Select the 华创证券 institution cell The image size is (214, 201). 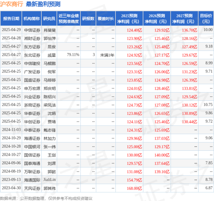pyautogui.click(x=32, y=122)
